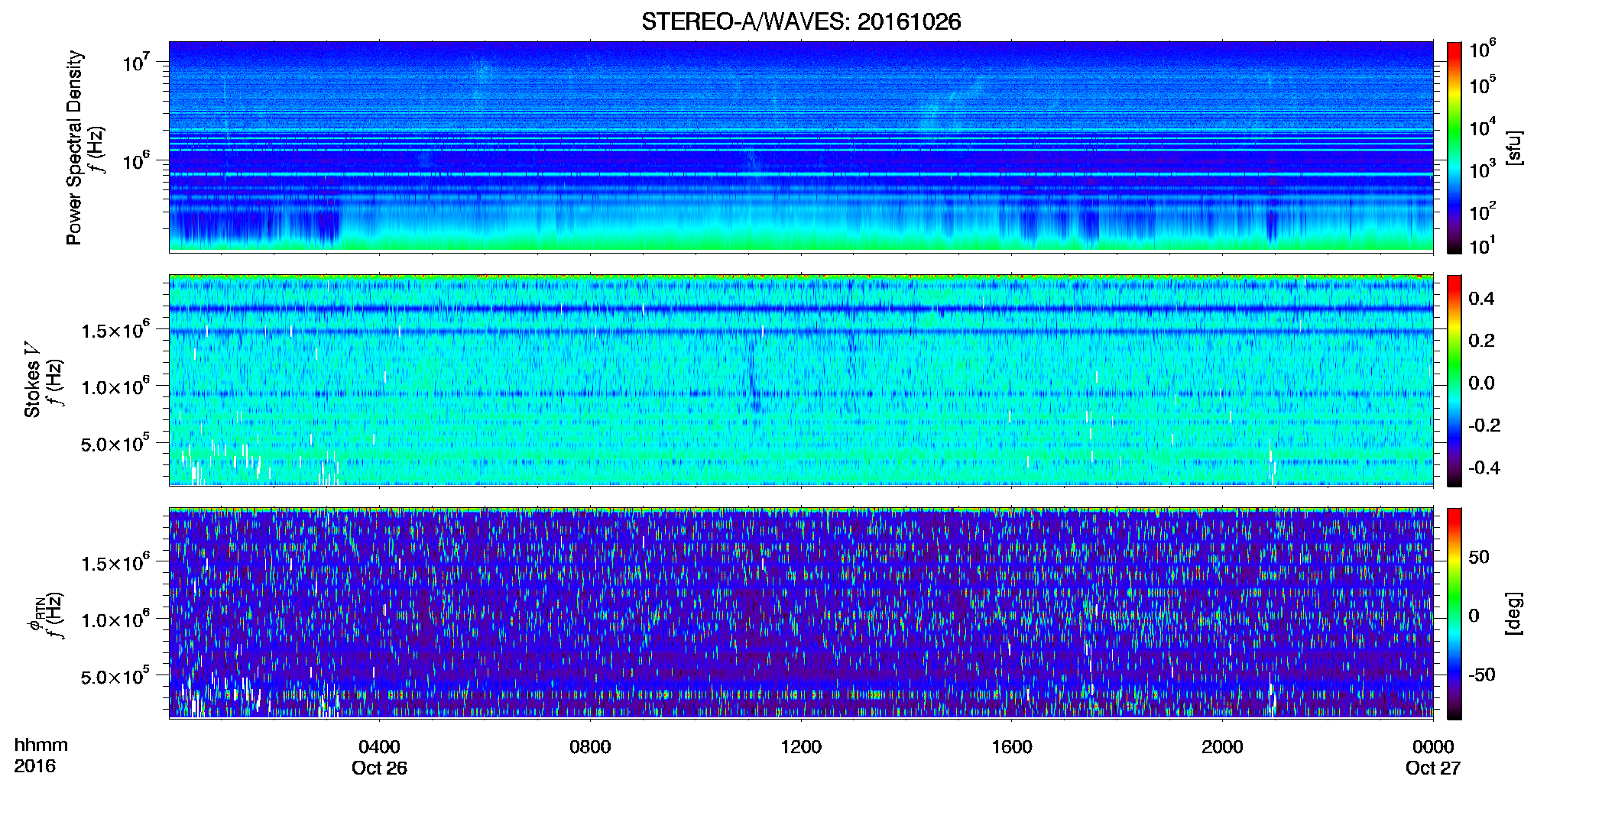
Task: Click the Stokes V color bar
Action: 1454,380
